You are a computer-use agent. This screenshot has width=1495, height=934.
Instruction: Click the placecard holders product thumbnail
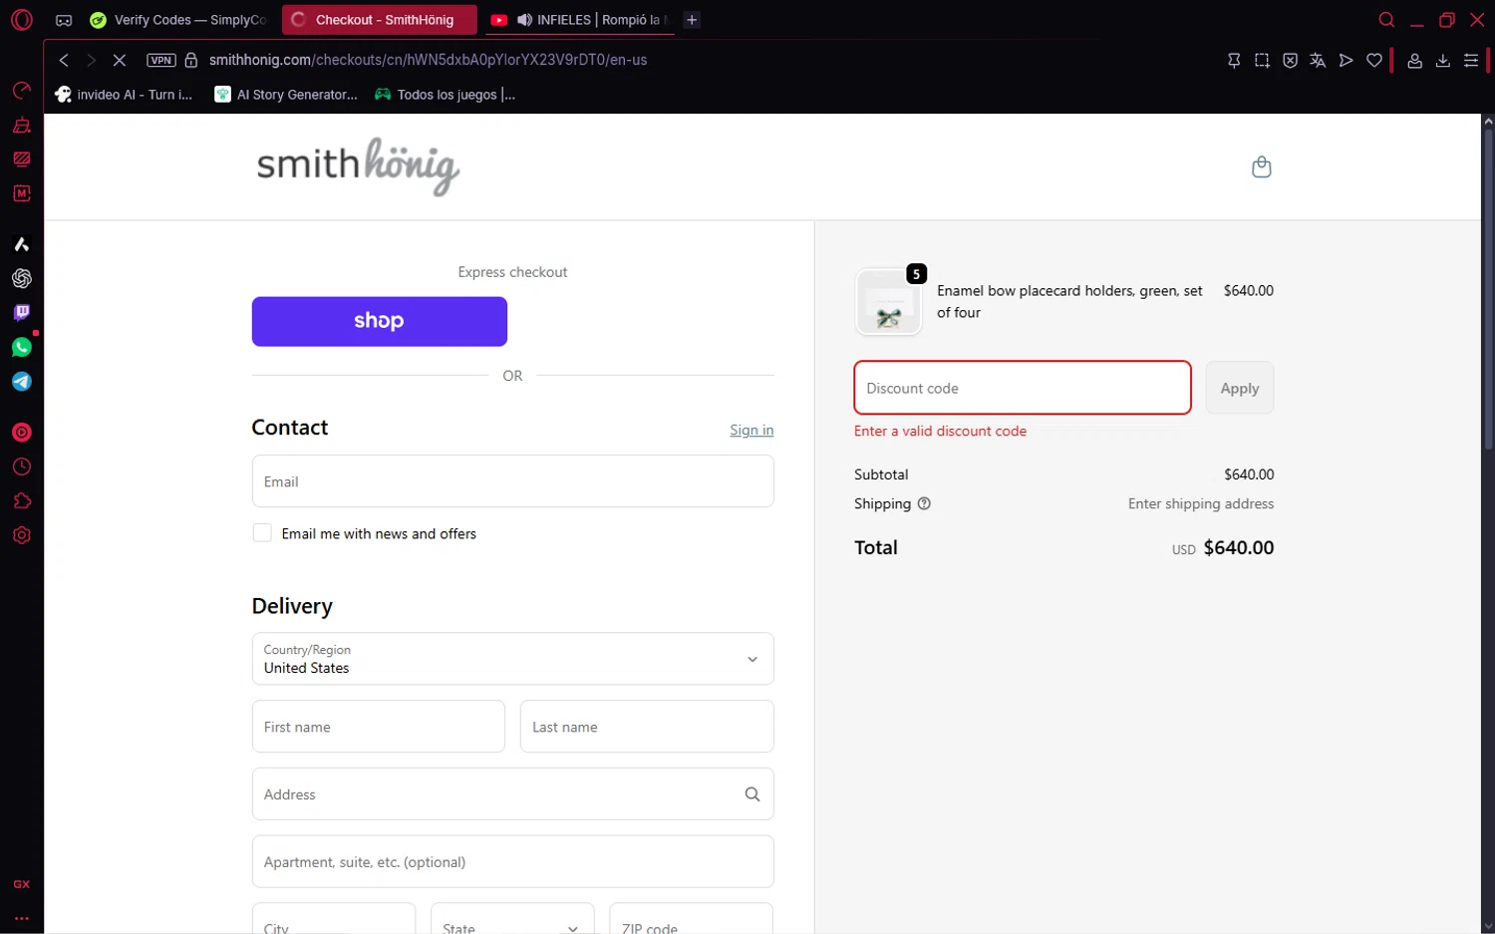tap(888, 302)
